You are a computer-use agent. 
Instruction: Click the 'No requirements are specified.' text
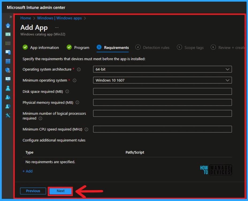pyautogui.click(x=50, y=162)
